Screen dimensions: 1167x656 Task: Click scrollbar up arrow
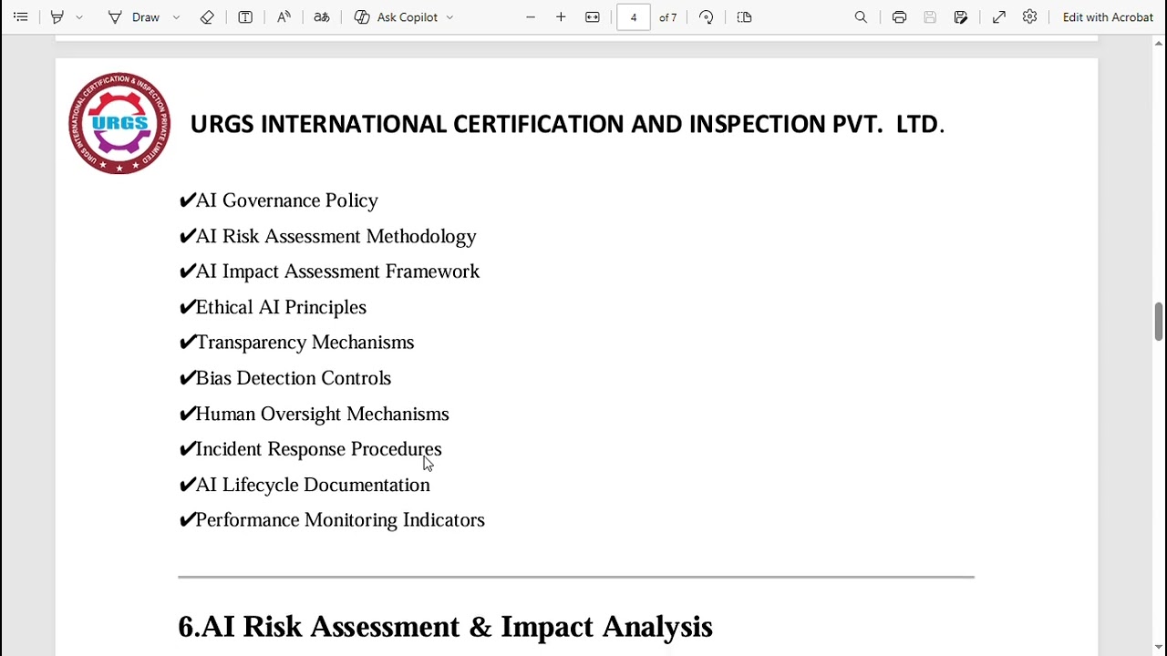1159,43
